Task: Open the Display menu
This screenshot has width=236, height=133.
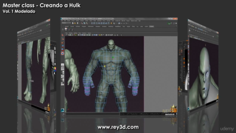Action: tap(77, 21)
